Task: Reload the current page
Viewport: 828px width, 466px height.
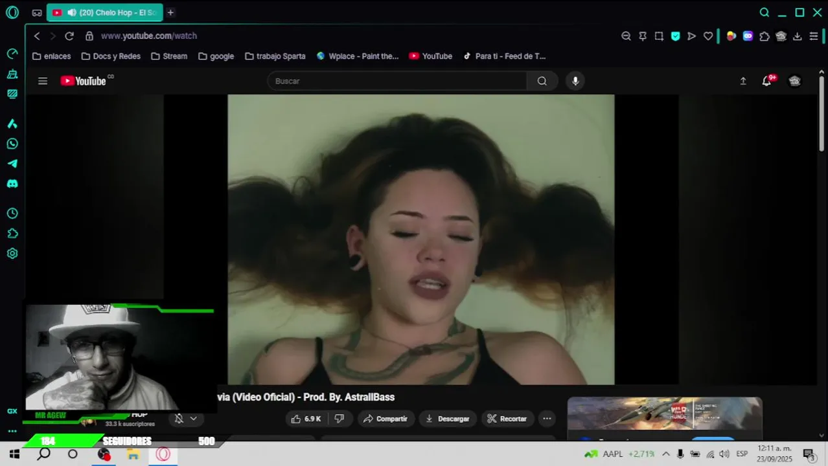Action: click(x=69, y=36)
